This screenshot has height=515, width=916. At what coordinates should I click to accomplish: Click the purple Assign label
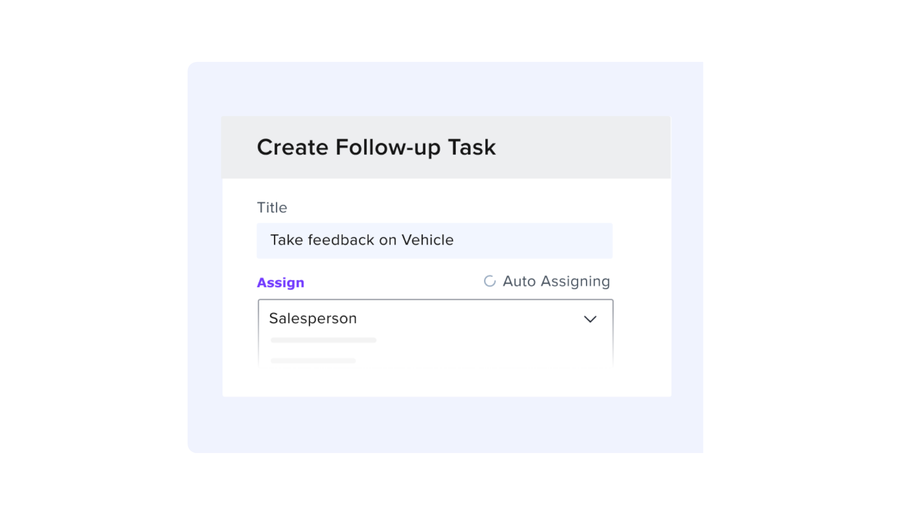tap(281, 282)
